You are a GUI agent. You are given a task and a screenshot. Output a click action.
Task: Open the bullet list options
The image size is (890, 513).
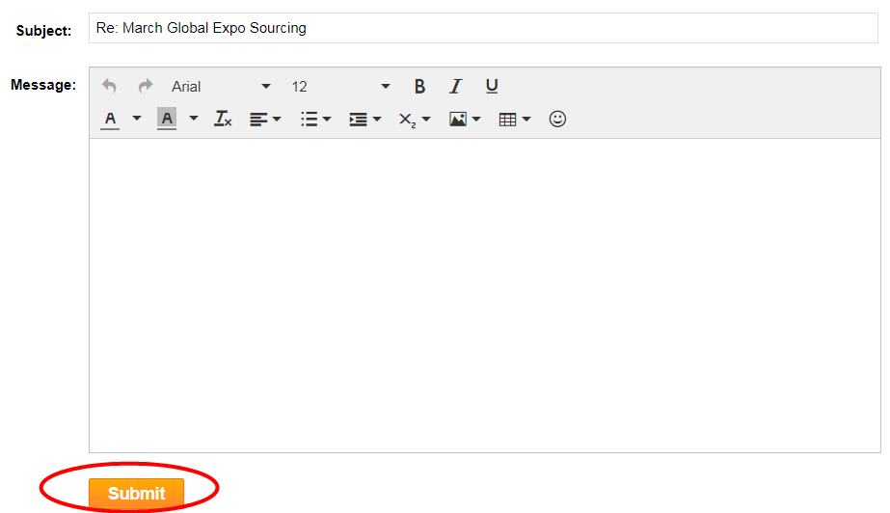pyautogui.click(x=315, y=120)
